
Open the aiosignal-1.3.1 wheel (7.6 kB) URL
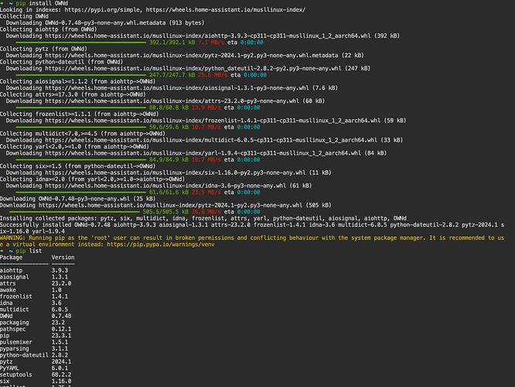[x=177, y=88]
